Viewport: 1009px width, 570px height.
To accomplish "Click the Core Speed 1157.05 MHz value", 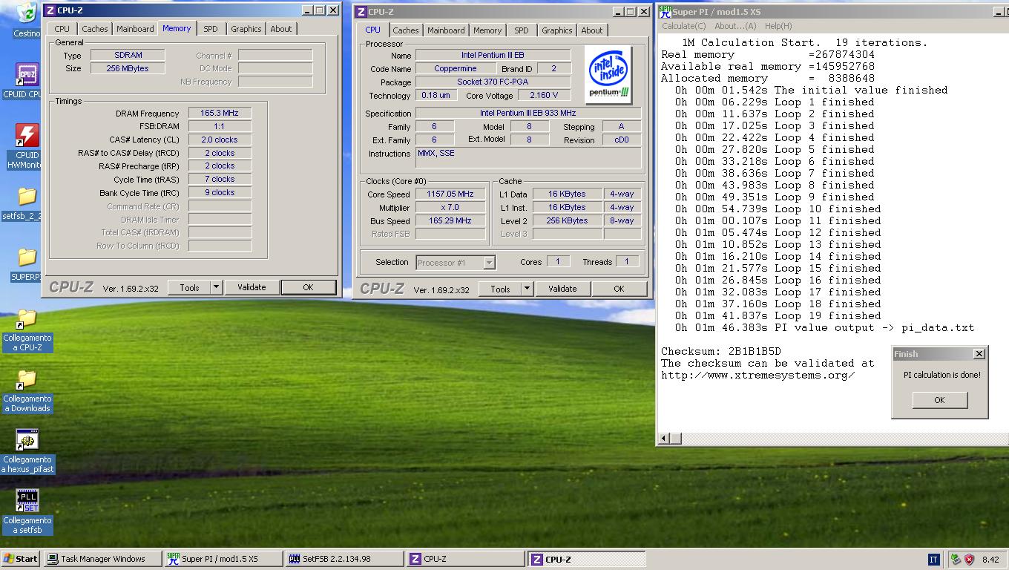I will point(450,194).
